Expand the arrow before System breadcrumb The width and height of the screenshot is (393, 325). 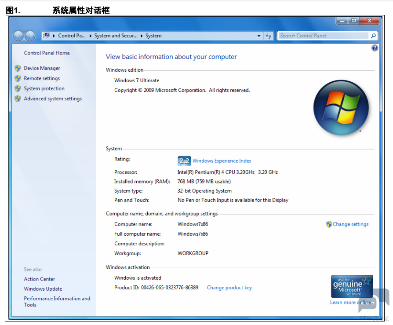142,36
